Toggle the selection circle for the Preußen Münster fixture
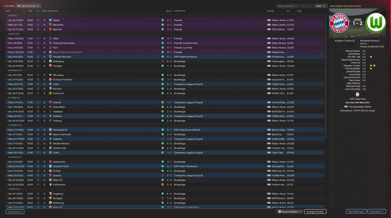The height and width of the screenshot is (218, 391). (x=7, y=57)
